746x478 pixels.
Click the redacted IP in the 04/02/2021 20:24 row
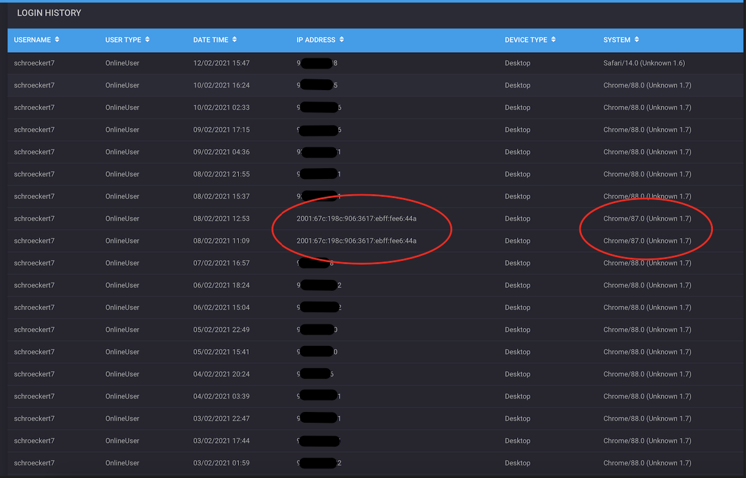[315, 374]
